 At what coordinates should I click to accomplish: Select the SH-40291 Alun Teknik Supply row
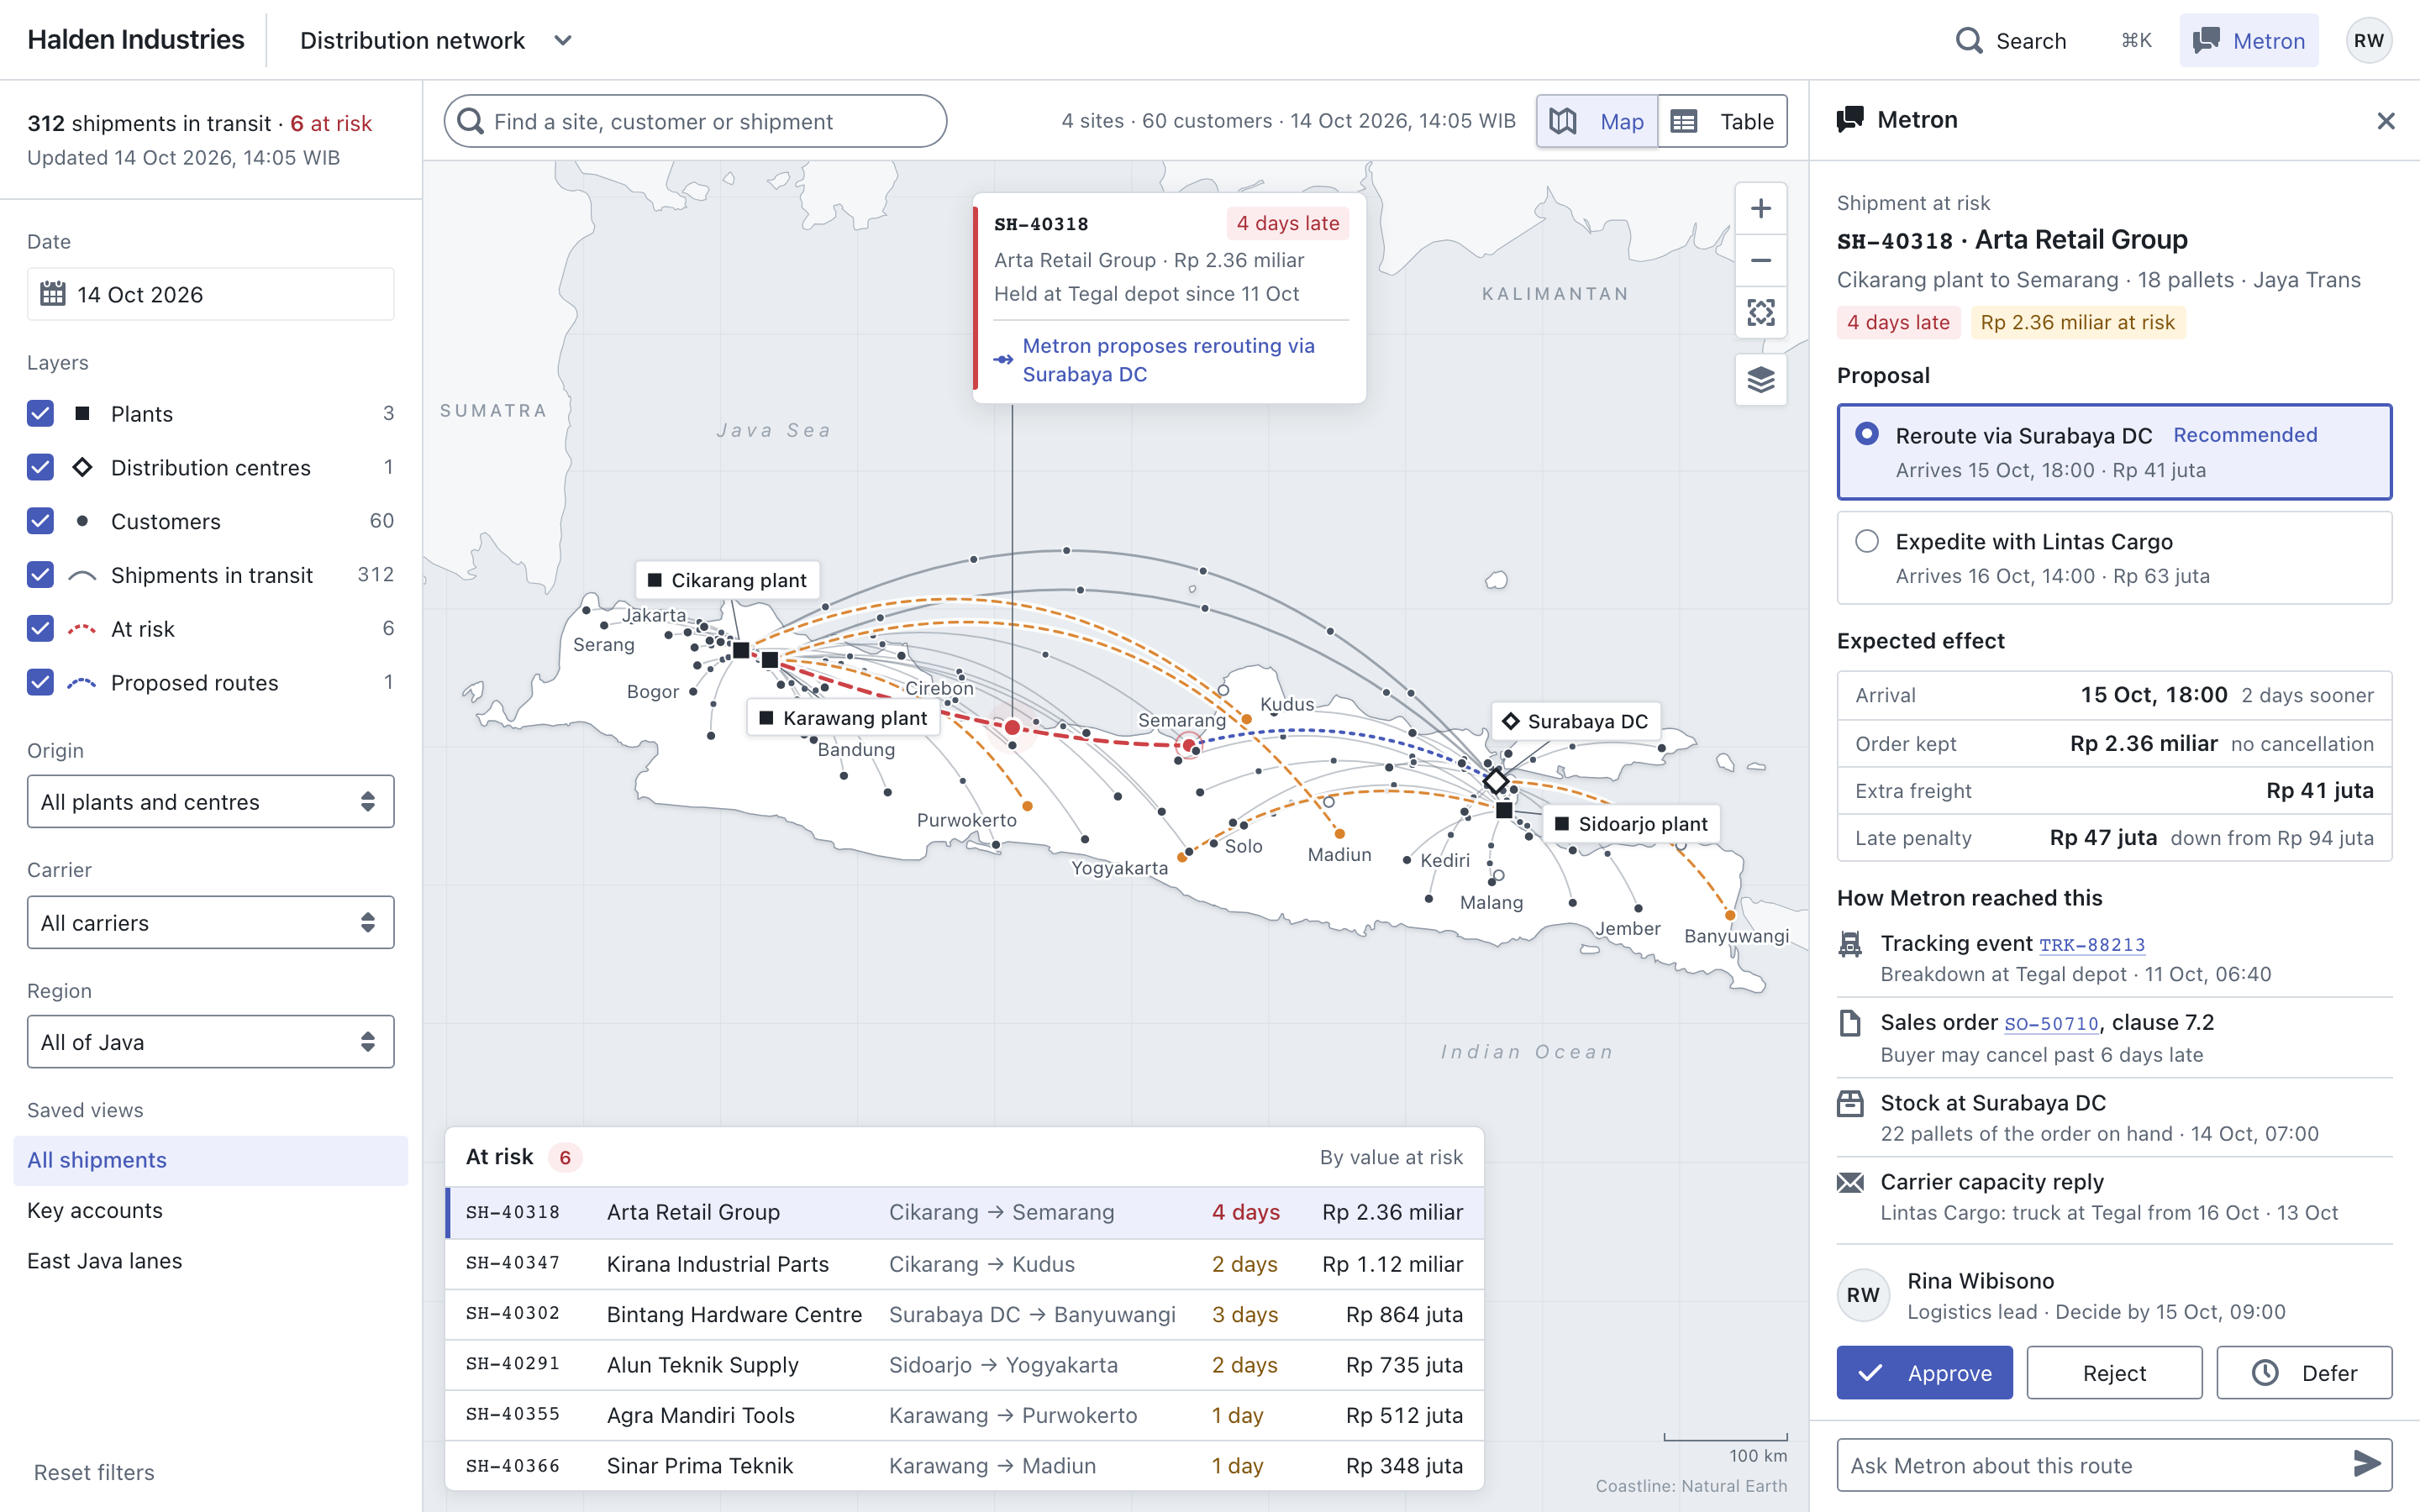pyautogui.click(x=964, y=1365)
